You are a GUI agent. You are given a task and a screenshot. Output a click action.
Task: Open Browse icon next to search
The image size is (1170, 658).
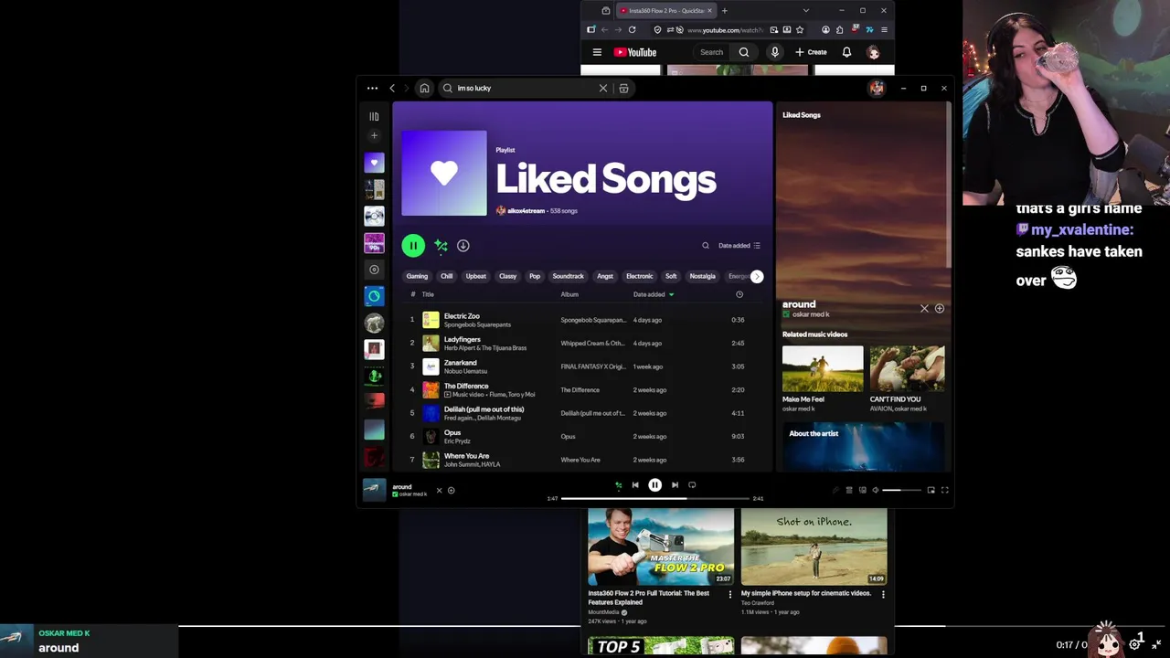623,89
